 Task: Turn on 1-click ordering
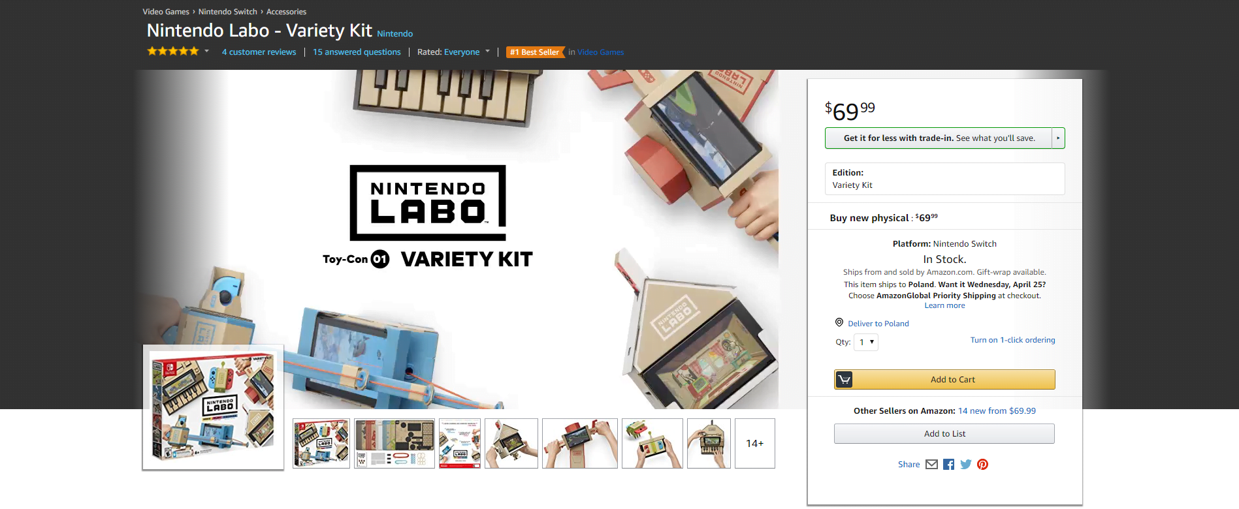point(1013,340)
